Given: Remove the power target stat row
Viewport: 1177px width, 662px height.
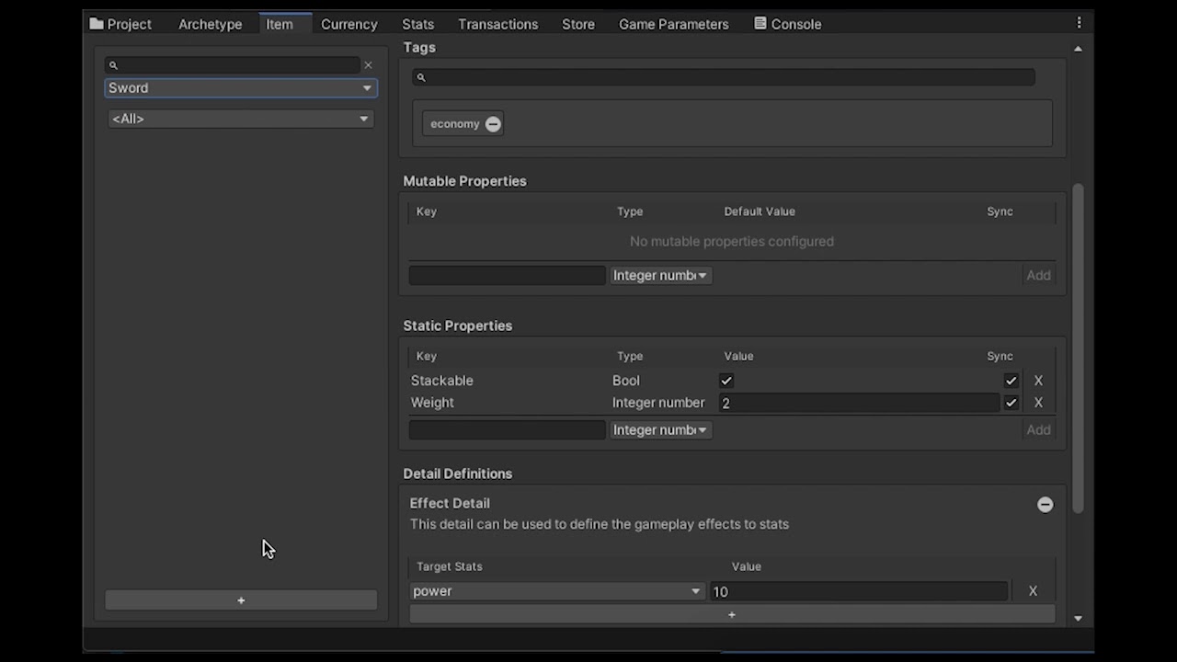Looking at the screenshot, I should [x=1033, y=591].
